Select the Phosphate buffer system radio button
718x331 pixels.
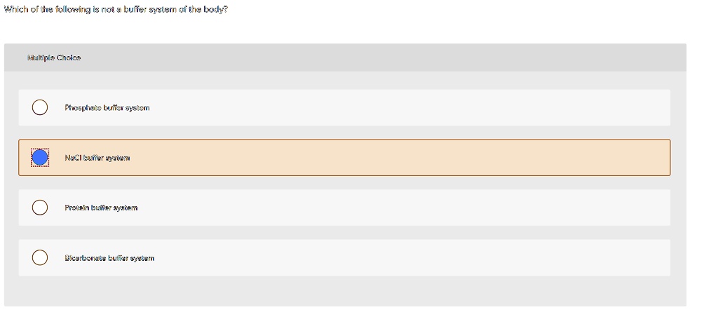pyautogui.click(x=40, y=107)
